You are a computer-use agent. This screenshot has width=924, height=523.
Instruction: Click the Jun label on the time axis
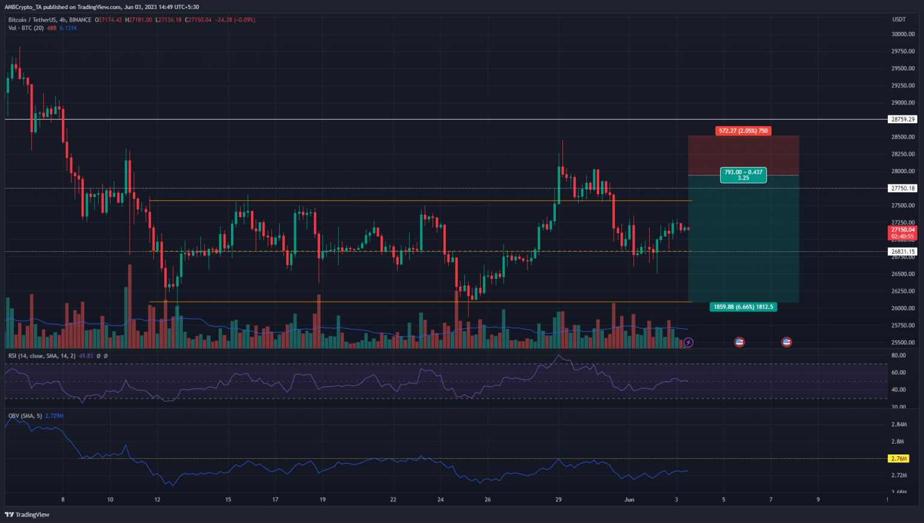coord(628,499)
